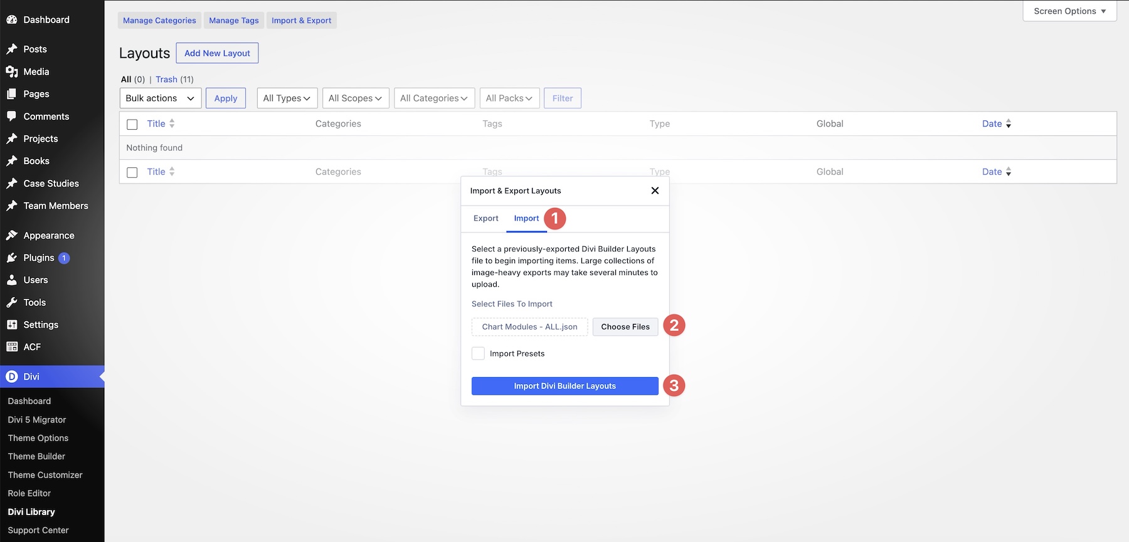1129x542 pixels.
Task: Tick the select-all checkbox in table header
Action: 132,124
